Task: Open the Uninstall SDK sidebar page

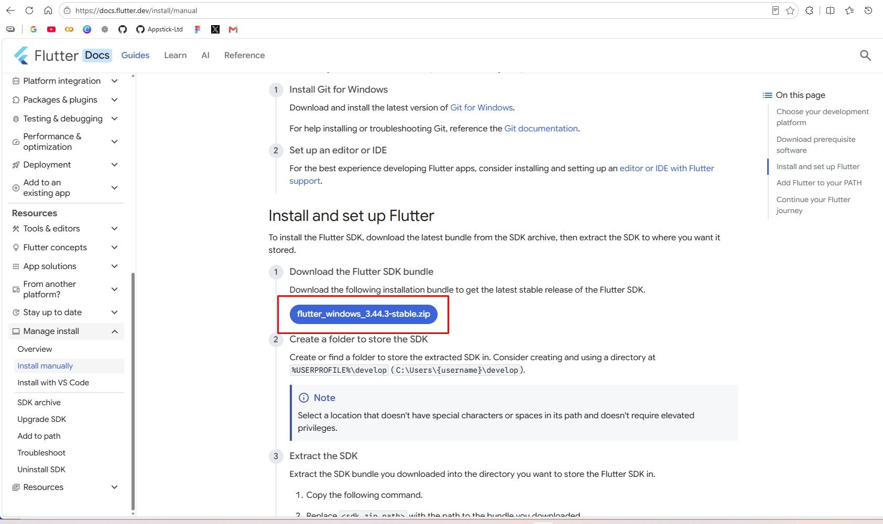Action: click(69, 470)
